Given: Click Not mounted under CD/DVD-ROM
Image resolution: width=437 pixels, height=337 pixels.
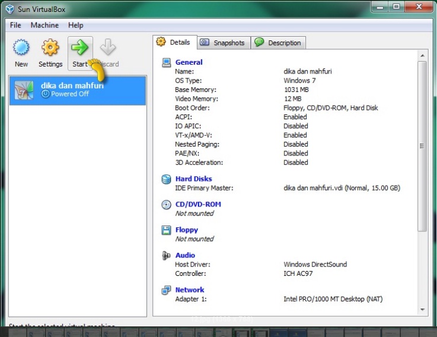Looking at the screenshot, I should 194,214.
